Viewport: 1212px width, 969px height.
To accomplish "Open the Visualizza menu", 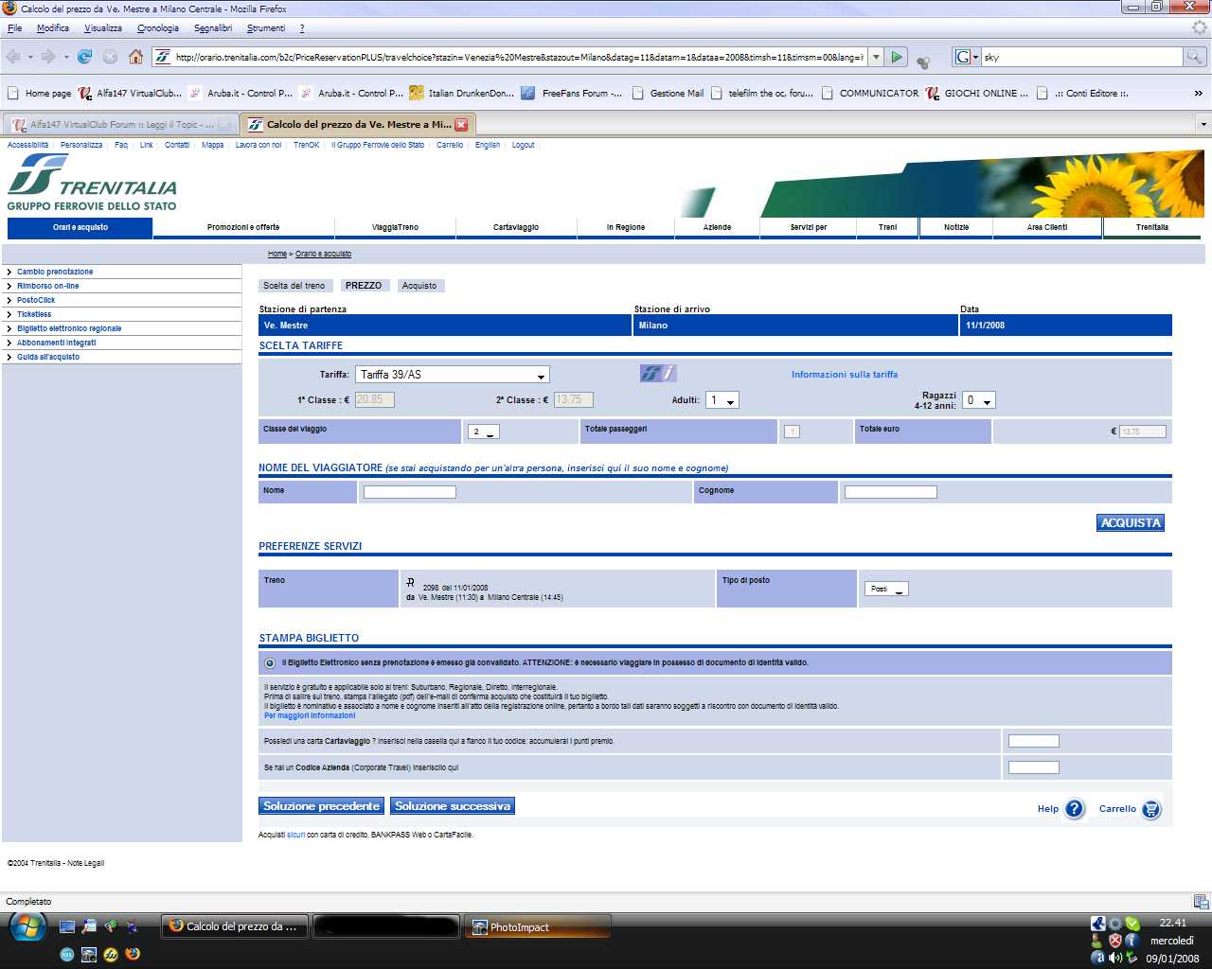I will 102,28.
